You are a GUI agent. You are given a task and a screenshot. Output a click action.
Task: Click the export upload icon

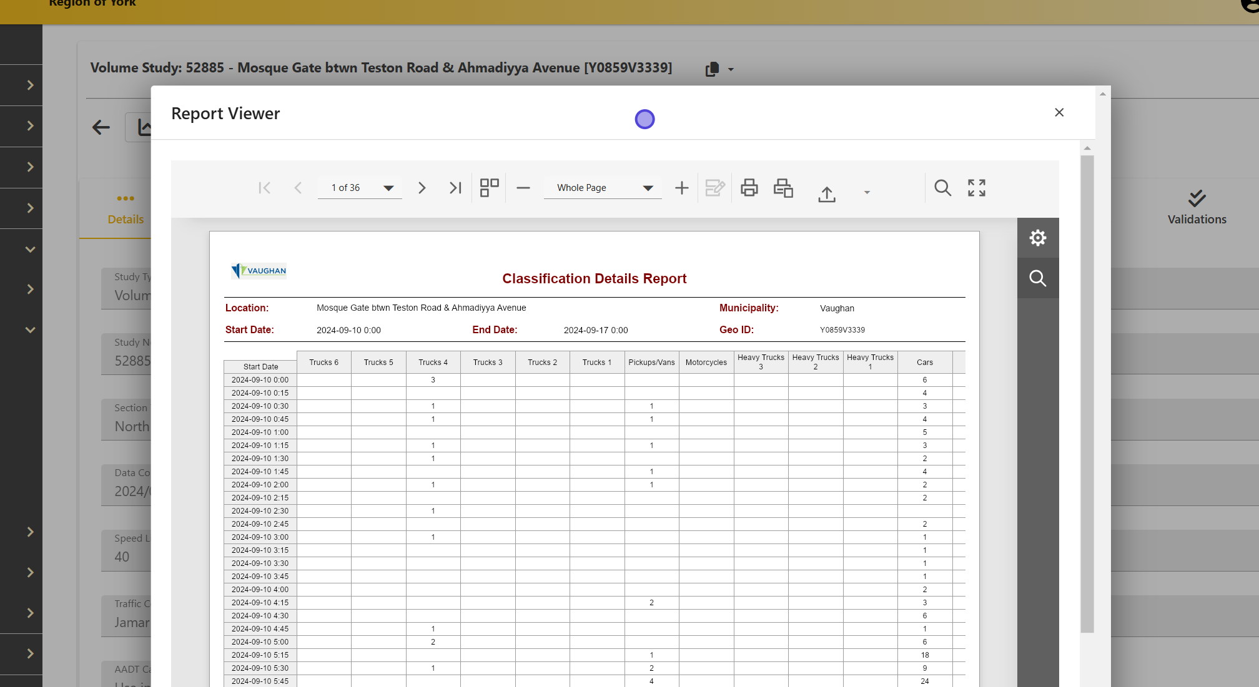tap(827, 194)
